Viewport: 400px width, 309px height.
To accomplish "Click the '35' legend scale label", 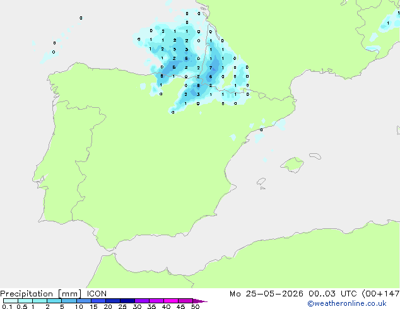I will click(x=151, y=306).
